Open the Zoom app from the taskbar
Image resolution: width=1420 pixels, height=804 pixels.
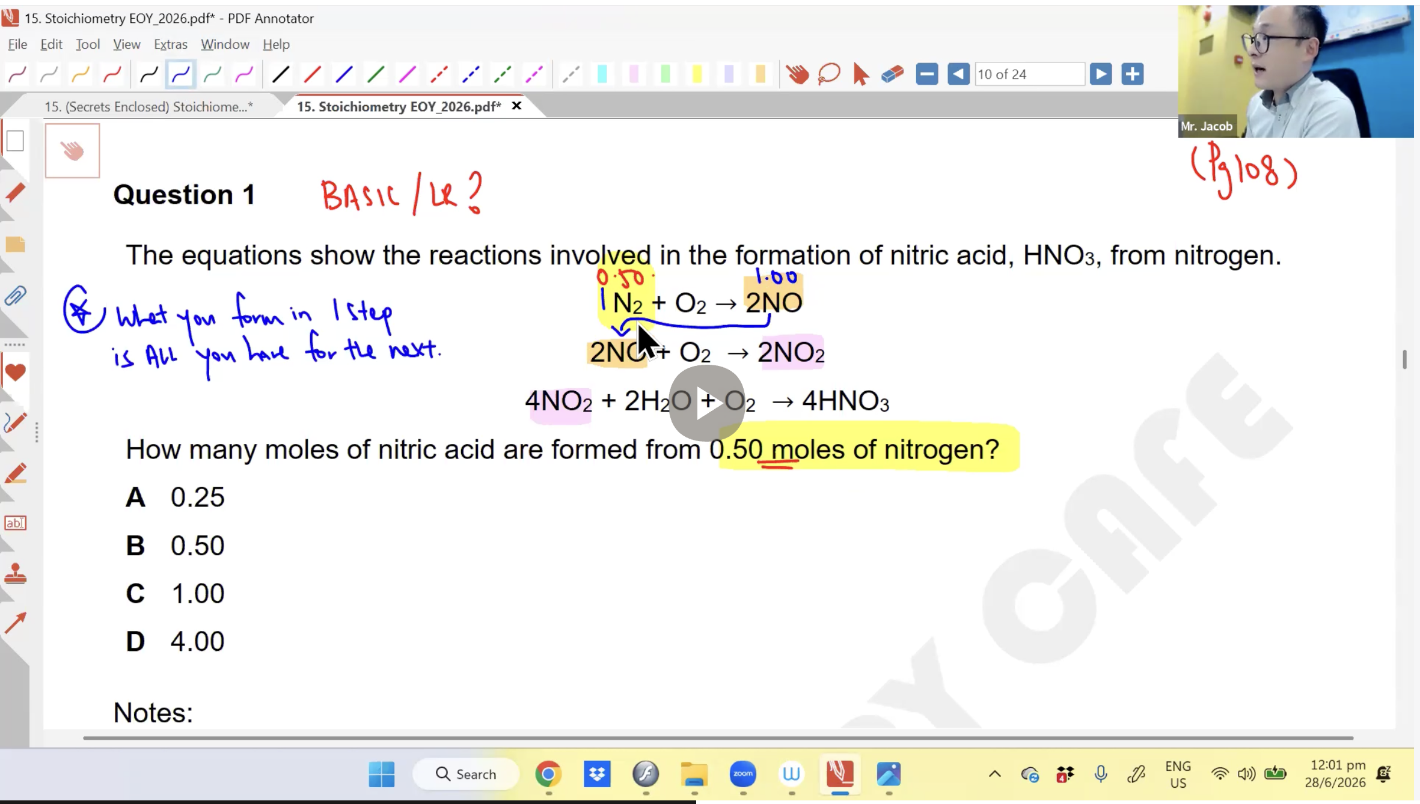pyautogui.click(x=743, y=774)
